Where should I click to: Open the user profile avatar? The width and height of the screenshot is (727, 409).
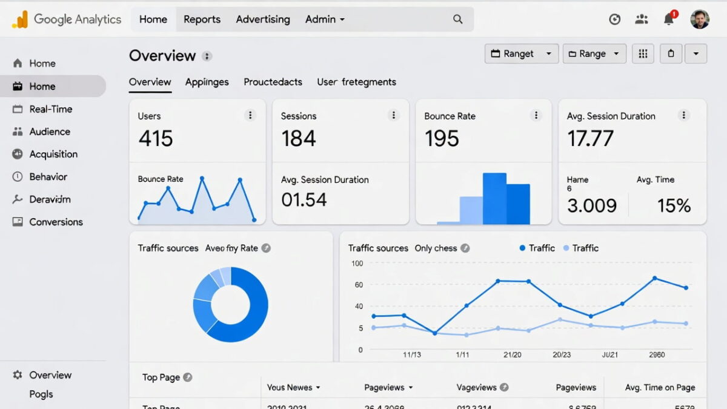(700, 19)
